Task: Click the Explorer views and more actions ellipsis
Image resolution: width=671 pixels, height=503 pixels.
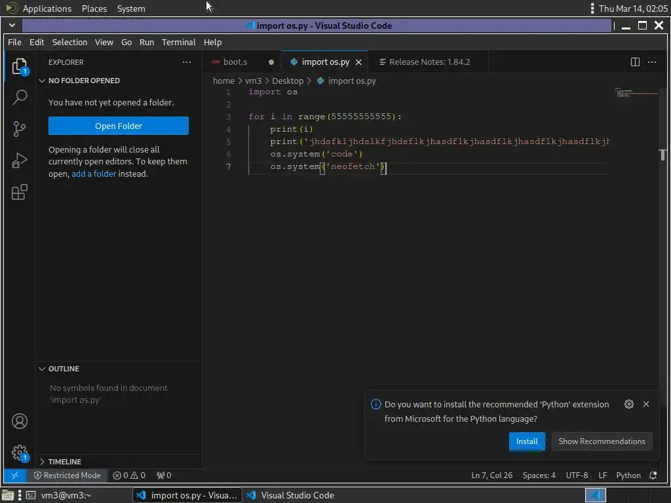Action: [187, 62]
